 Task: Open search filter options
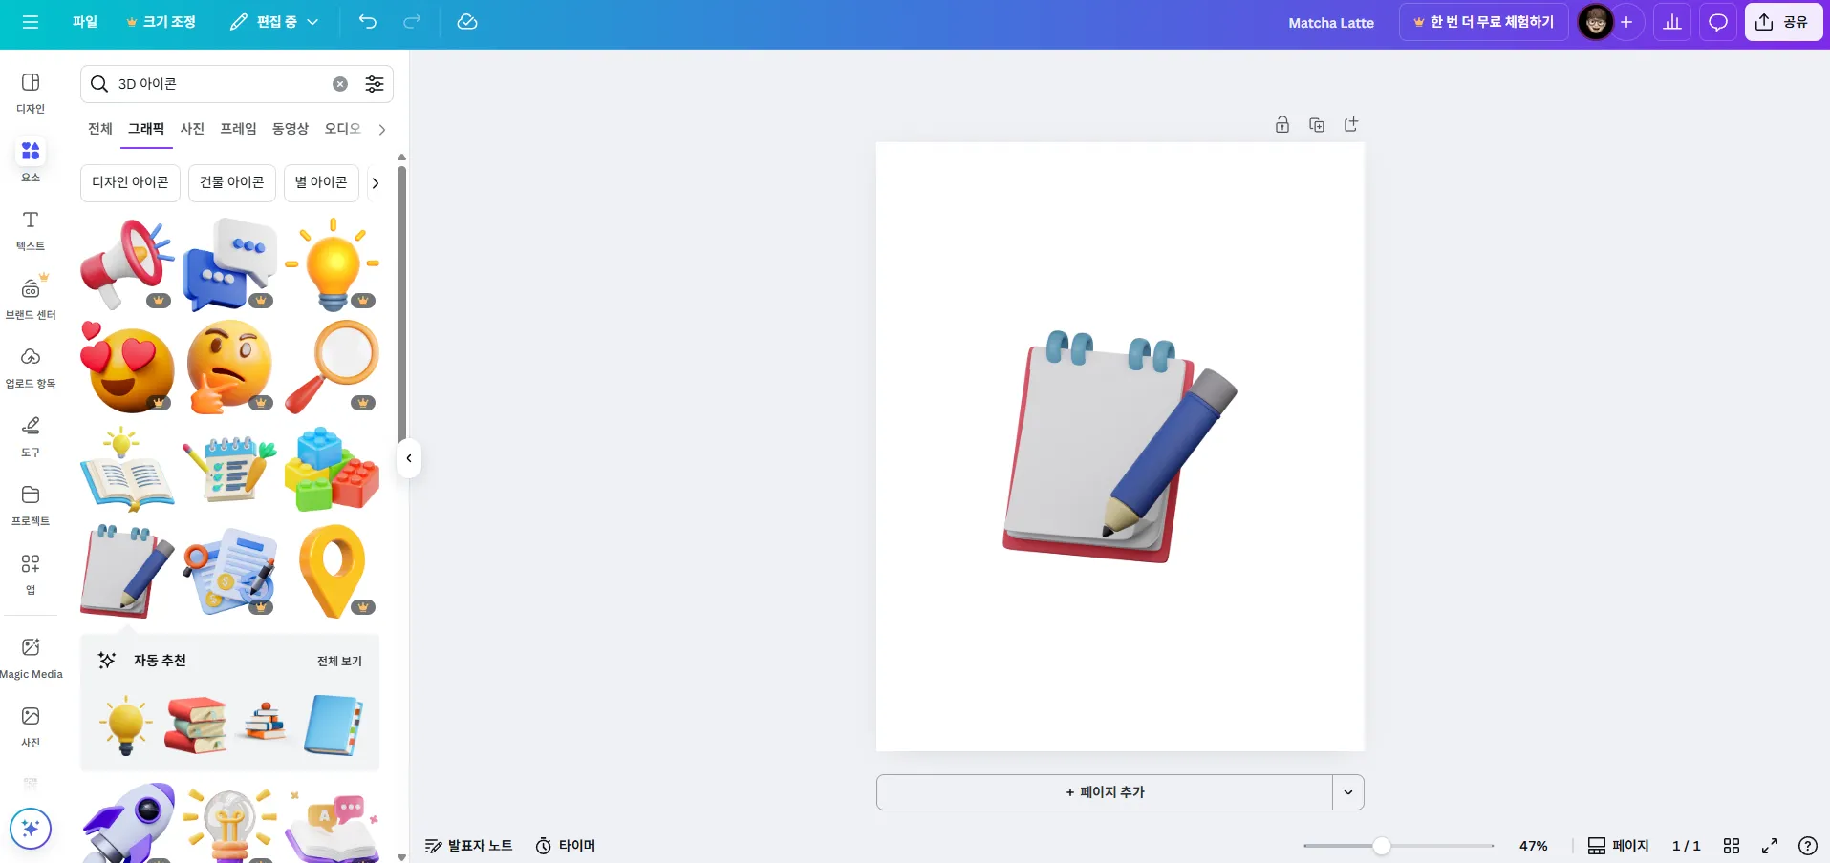coord(375,84)
